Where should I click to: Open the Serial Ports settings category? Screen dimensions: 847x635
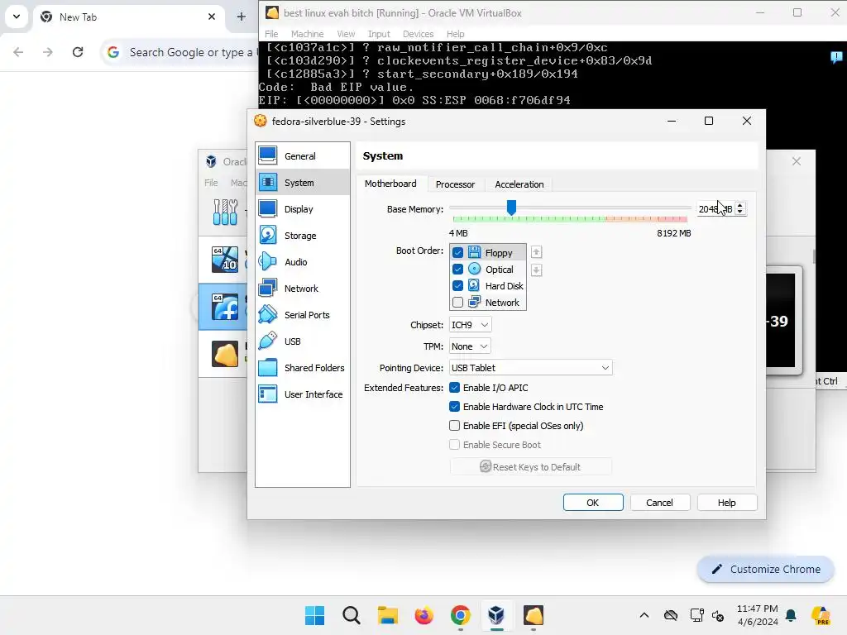(303, 315)
